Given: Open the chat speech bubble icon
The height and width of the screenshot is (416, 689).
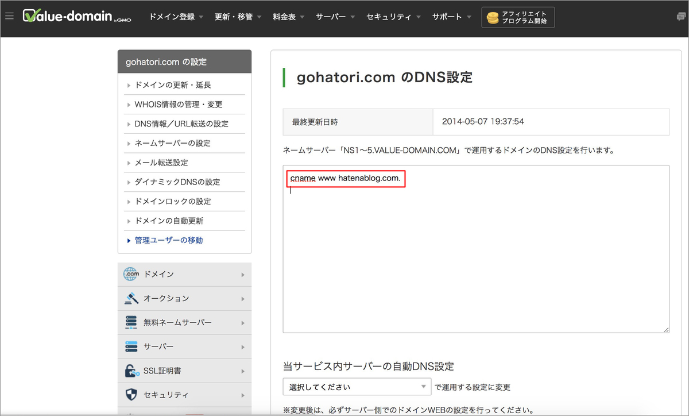Looking at the screenshot, I should (x=681, y=17).
